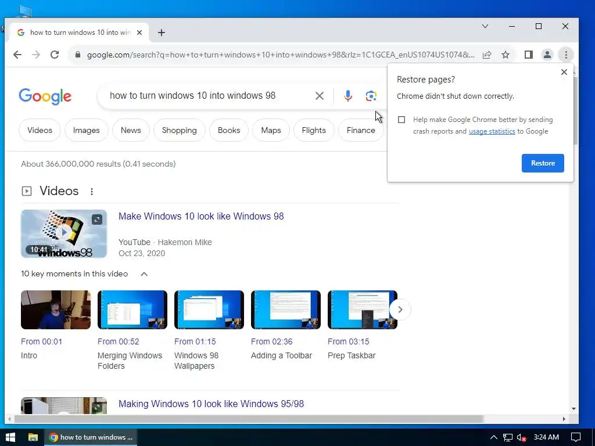Open Chrome three-dot menu
The image size is (595, 446).
[566, 55]
